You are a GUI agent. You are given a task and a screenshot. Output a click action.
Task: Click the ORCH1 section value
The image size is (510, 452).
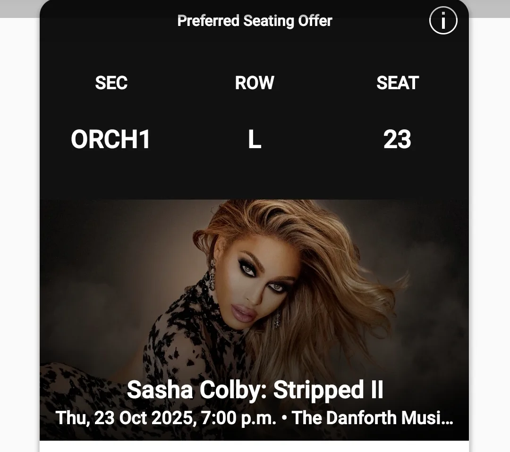point(110,139)
